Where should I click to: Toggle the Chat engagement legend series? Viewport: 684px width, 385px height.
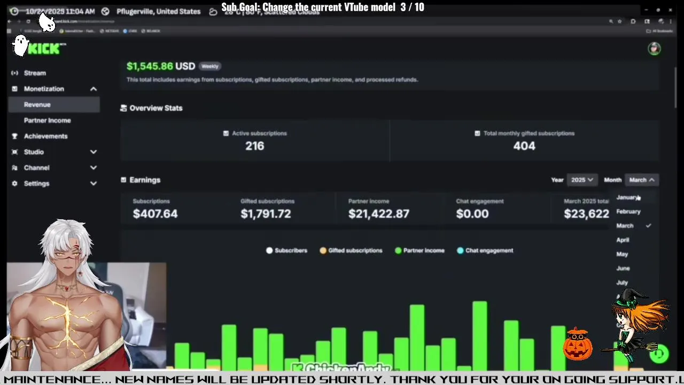pos(485,250)
